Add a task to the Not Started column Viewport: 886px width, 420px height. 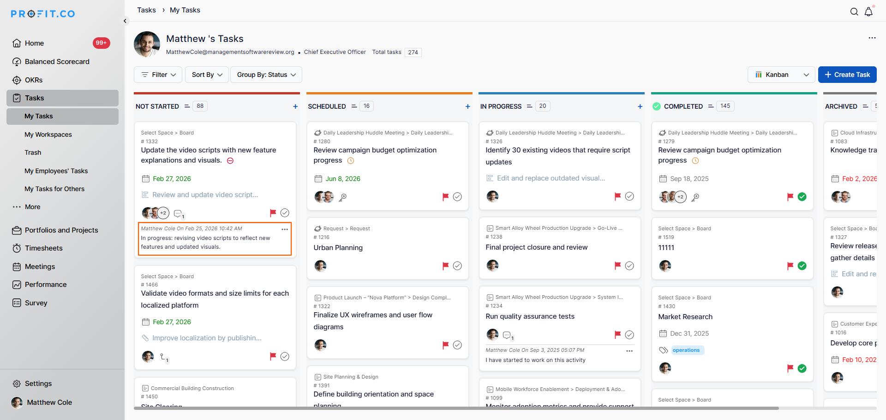tap(295, 106)
